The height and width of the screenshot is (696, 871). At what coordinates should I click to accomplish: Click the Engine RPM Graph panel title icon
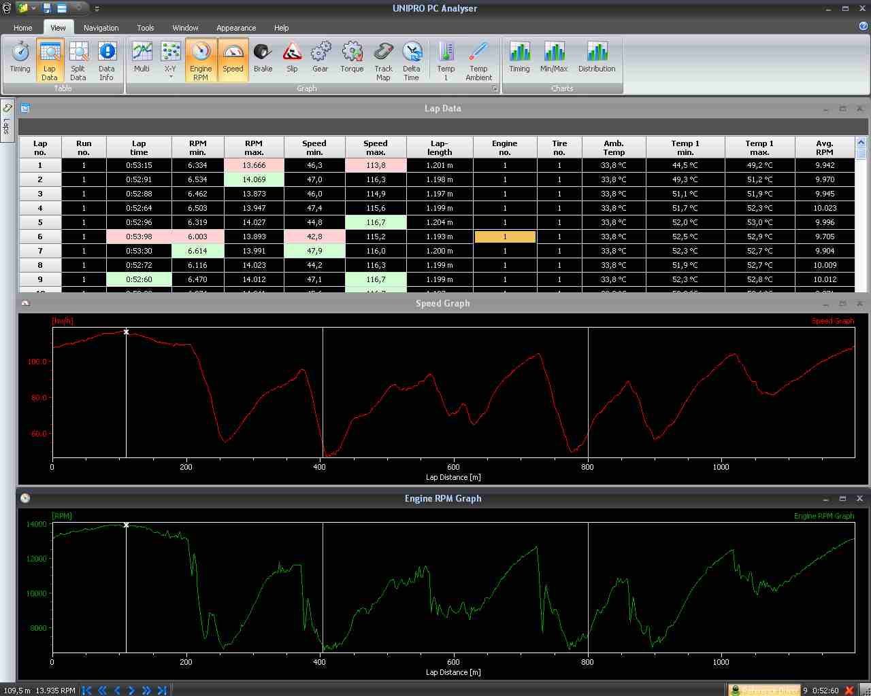25,498
